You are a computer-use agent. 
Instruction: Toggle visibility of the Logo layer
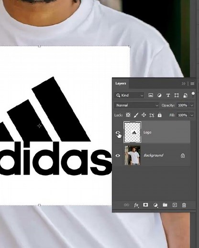pyautogui.click(x=118, y=133)
